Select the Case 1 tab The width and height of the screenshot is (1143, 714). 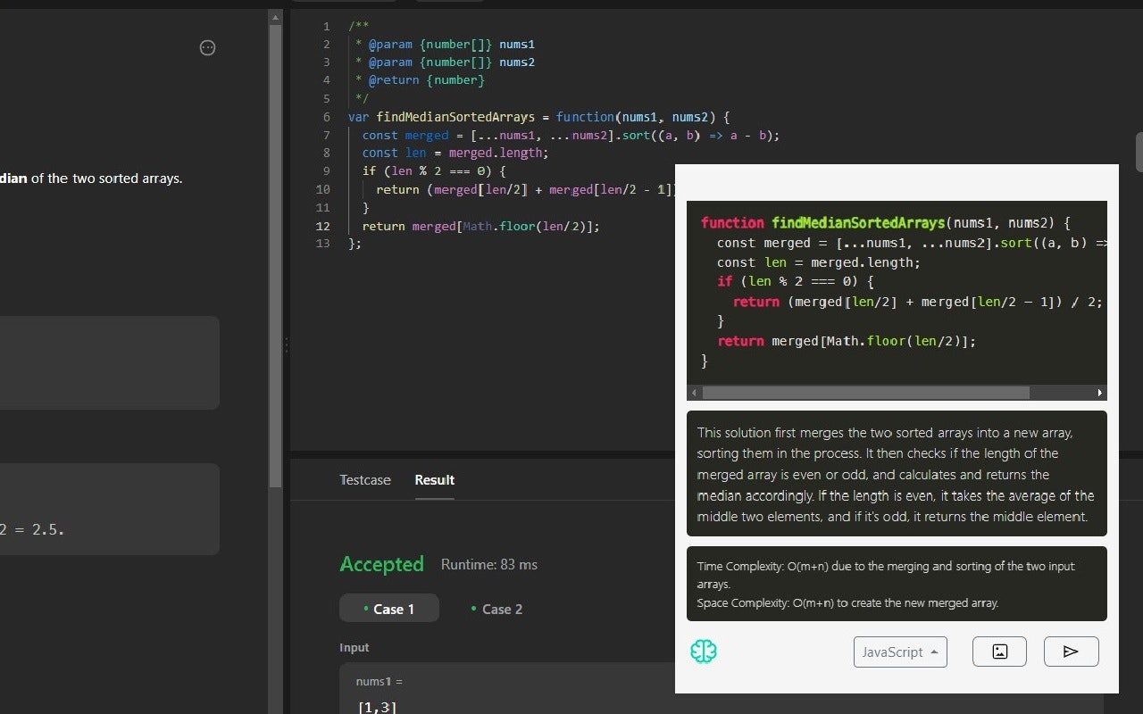click(389, 609)
